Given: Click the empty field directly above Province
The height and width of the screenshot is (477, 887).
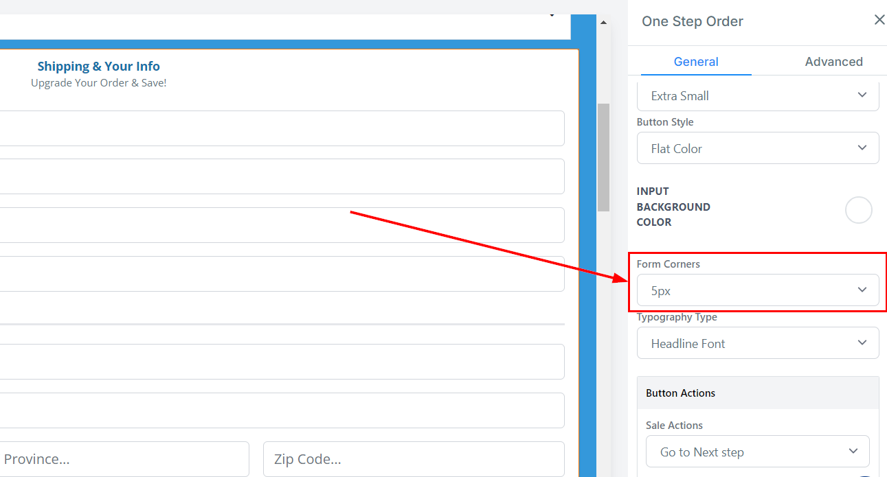Looking at the screenshot, I should [x=282, y=410].
